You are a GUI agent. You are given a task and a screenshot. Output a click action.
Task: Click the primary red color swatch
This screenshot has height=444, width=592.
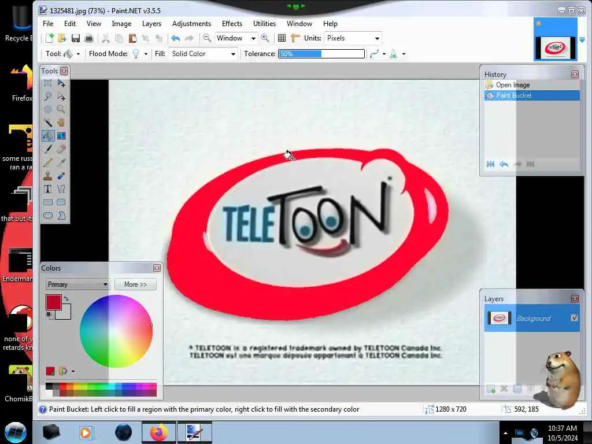tap(53, 302)
